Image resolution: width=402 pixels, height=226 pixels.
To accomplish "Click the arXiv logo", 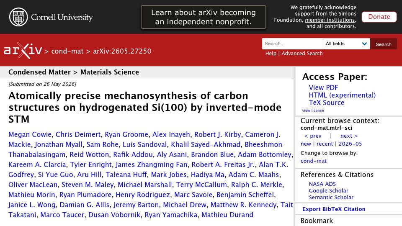I will click(x=23, y=51).
